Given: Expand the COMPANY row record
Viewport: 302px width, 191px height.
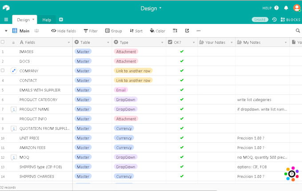Looking at the screenshot, I should click(x=13, y=71).
